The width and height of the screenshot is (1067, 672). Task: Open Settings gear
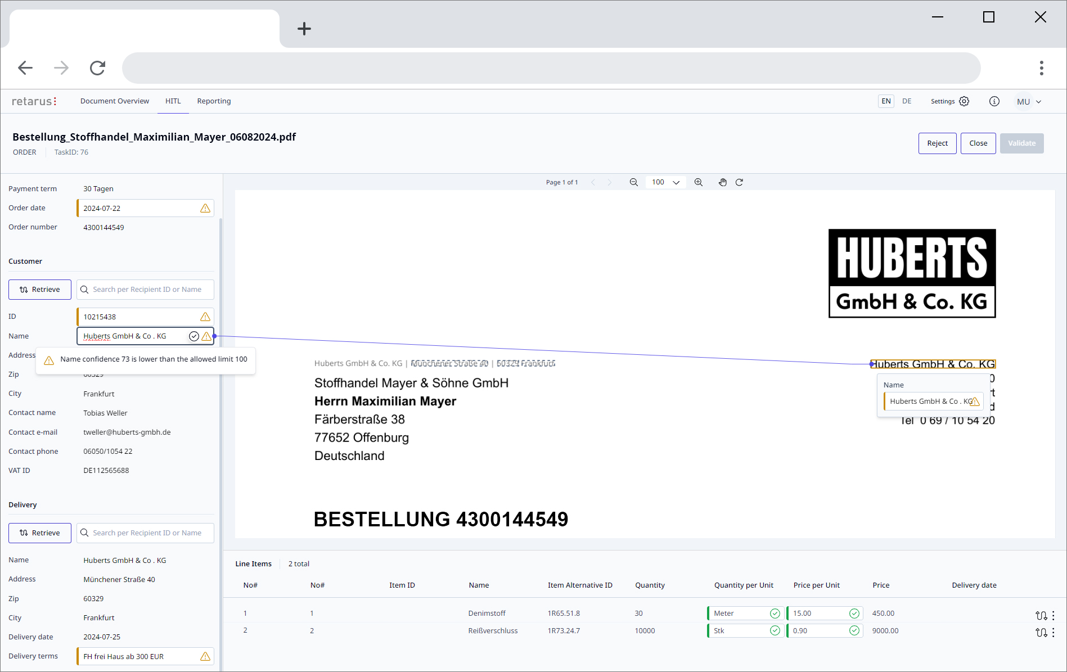click(964, 101)
